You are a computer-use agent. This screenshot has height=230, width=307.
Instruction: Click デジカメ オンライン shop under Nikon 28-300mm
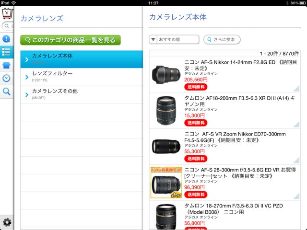tap(201, 181)
